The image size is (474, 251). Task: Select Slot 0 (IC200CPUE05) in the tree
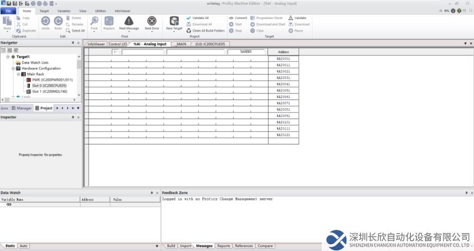(49, 86)
